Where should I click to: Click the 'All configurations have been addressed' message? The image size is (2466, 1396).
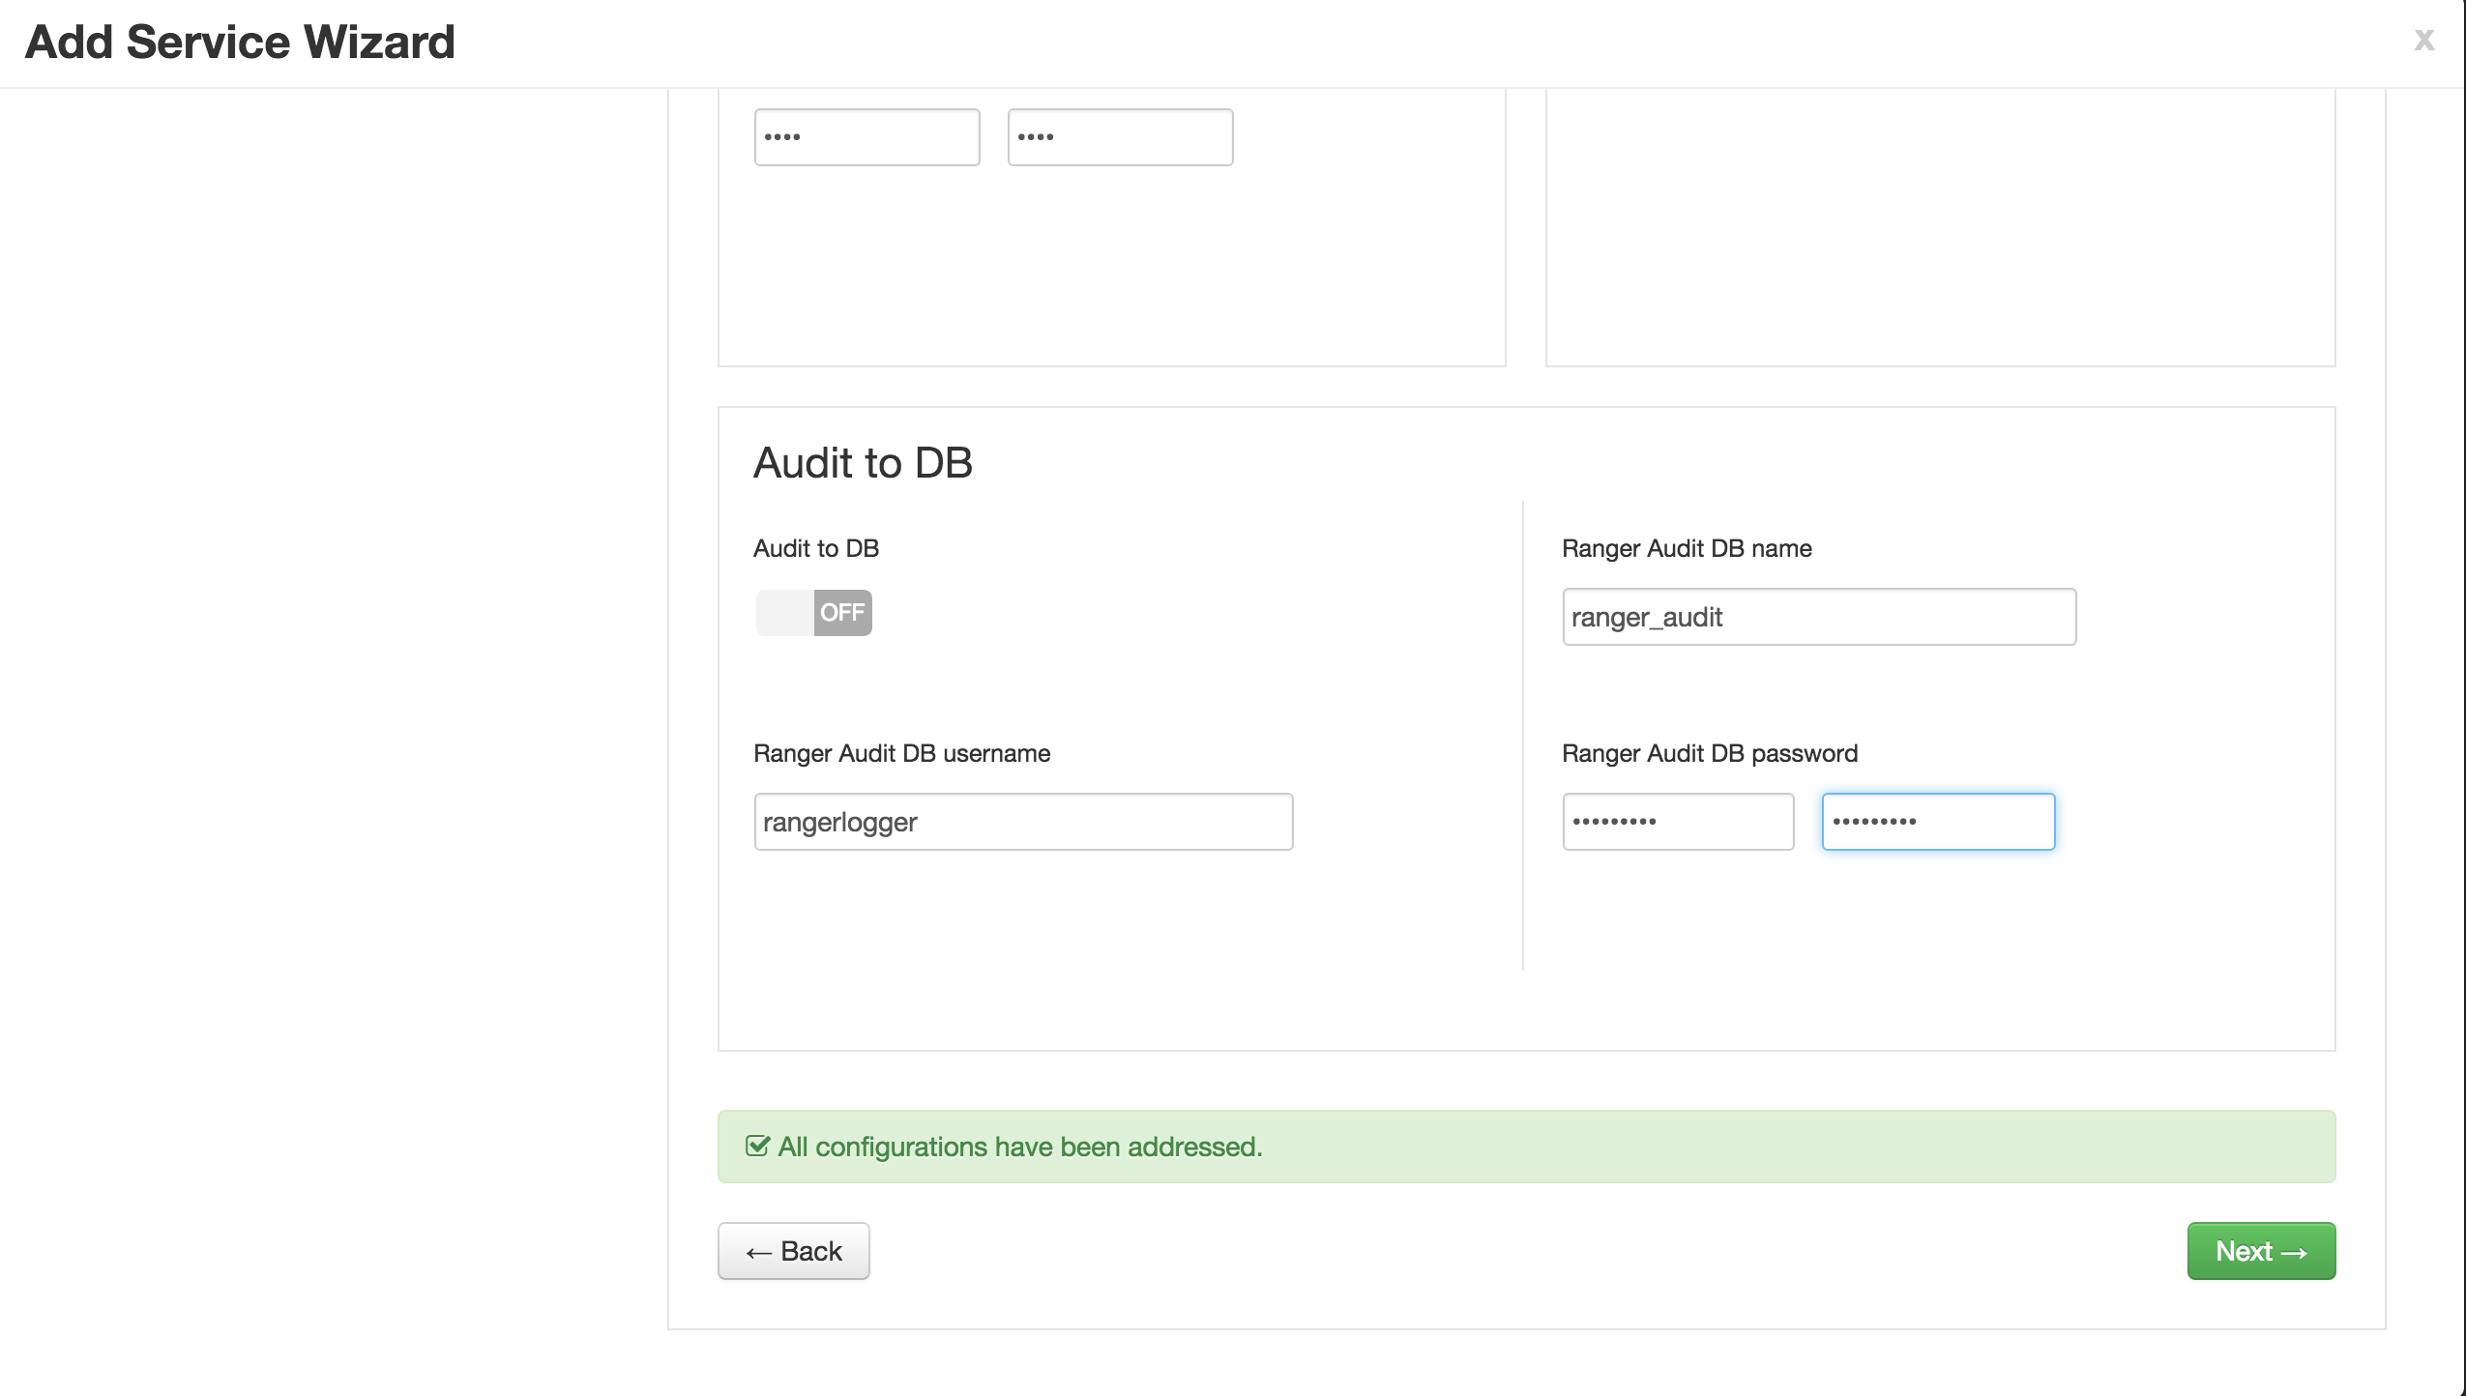pos(1020,1147)
